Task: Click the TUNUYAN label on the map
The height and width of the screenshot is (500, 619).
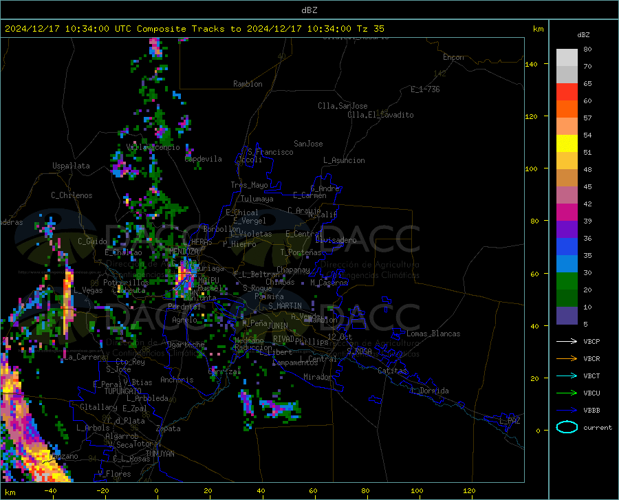Action: (160, 454)
